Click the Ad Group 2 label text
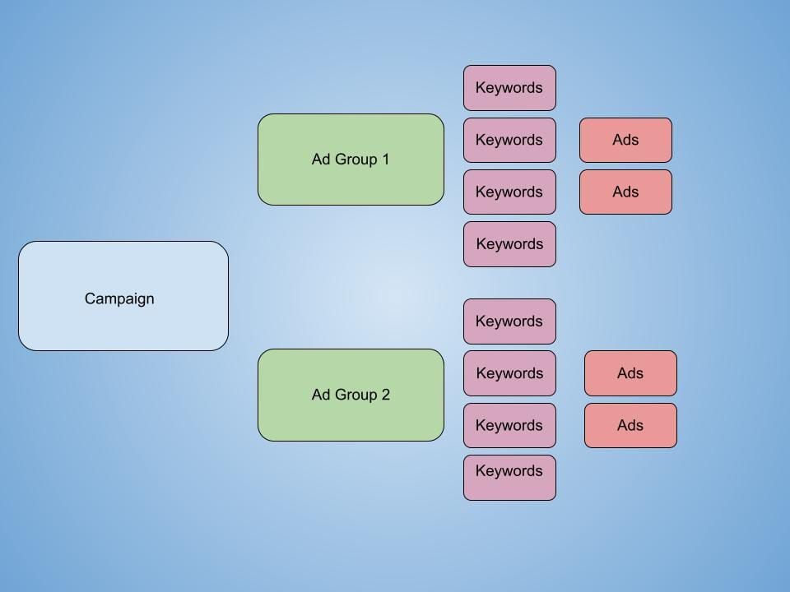 (x=351, y=395)
